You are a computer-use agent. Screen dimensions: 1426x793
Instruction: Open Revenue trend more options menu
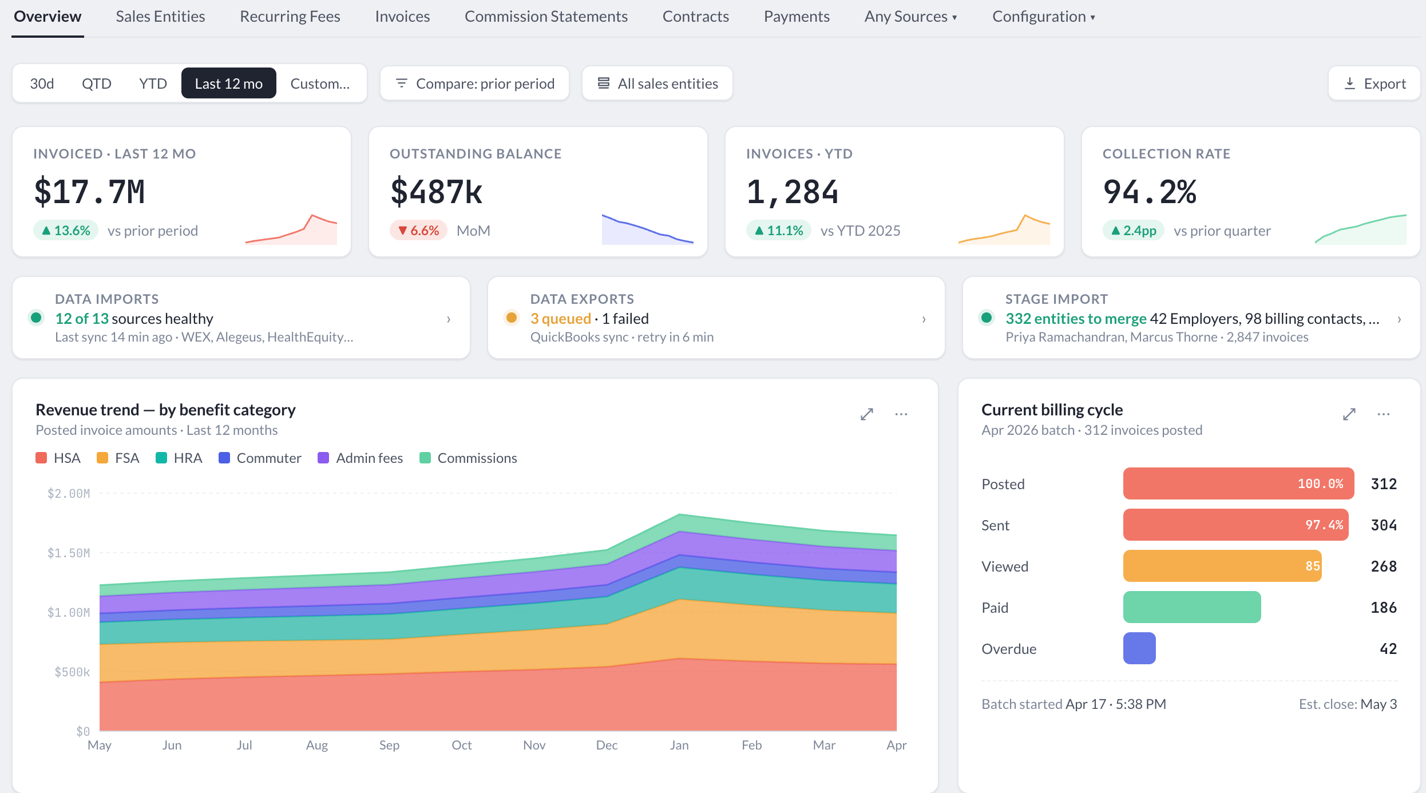click(901, 414)
